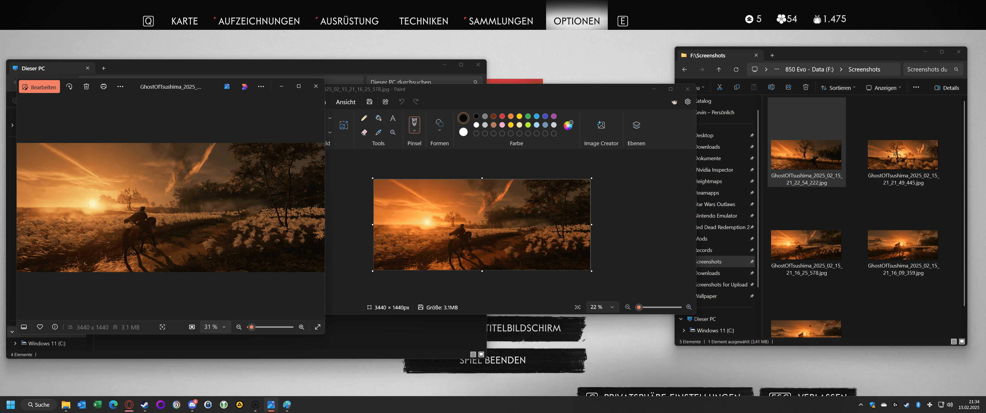Collapse the Dieser PC tree node in Screenshots Explorer
This screenshot has width=986, height=413.
pyautogui.click(x=681, y=319)
